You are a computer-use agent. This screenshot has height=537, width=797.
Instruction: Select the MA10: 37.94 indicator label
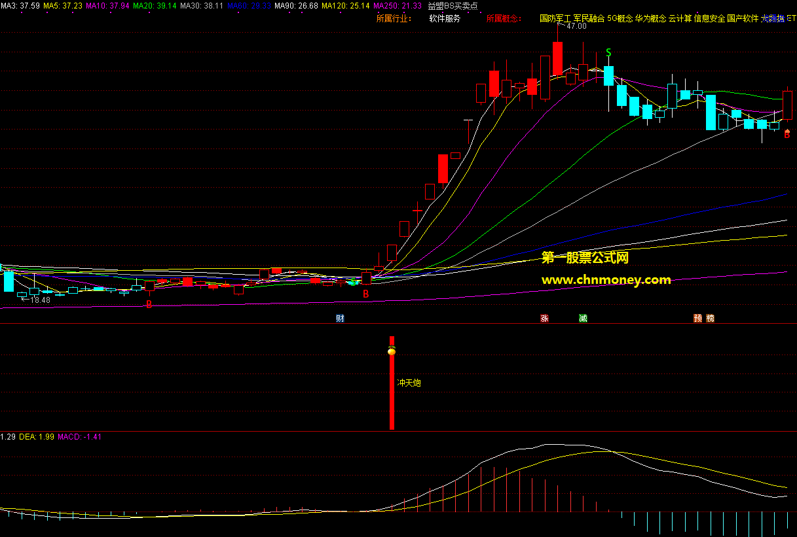click(x=107, y=6)
